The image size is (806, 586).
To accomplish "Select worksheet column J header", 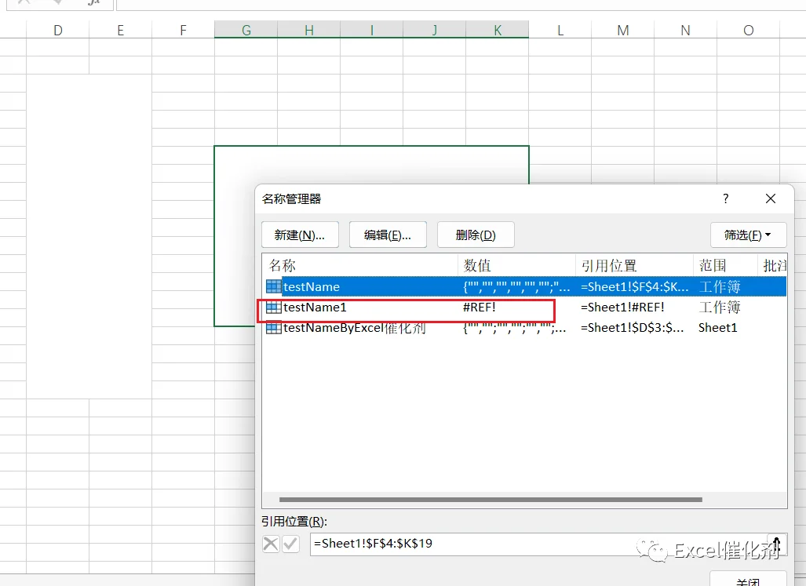I will tap(434, 31).
